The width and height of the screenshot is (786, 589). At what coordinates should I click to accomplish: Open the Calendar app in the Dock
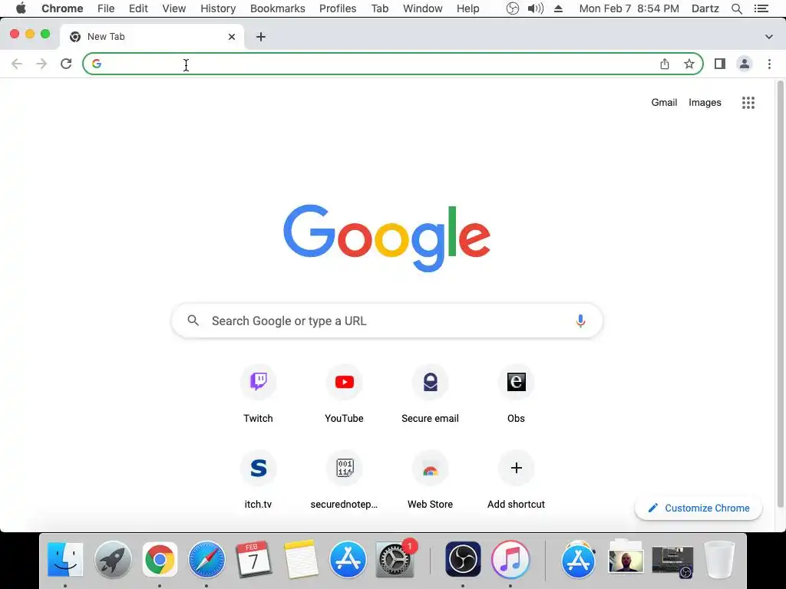(253, 559)
